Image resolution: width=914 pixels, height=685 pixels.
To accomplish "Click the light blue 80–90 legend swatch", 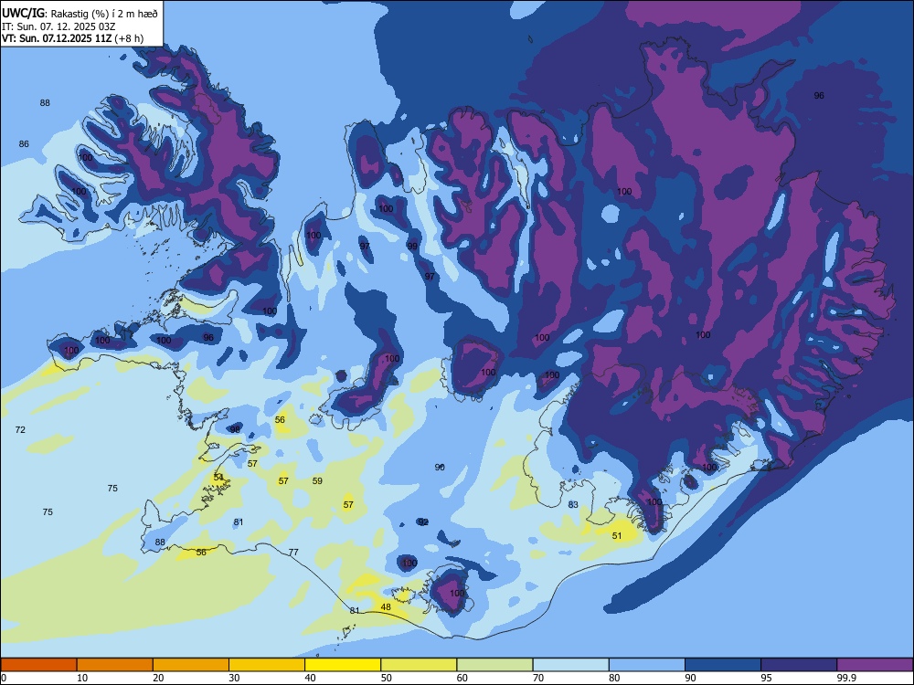I will (647, 665).
